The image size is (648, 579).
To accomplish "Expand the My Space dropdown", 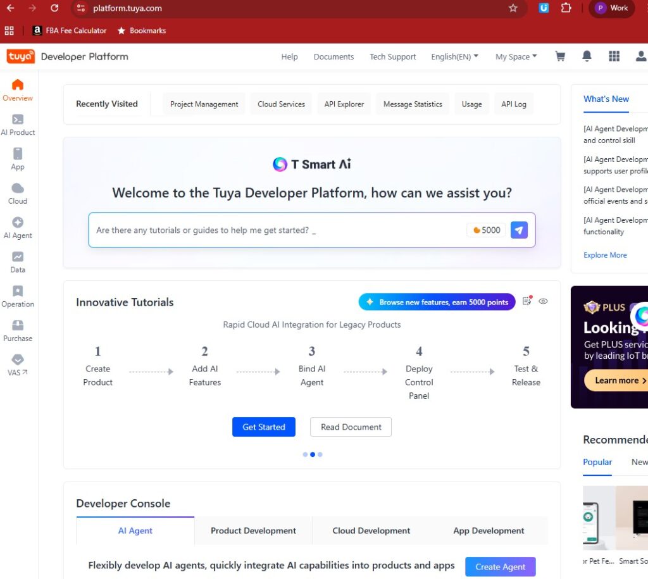I will coord(516,56).
